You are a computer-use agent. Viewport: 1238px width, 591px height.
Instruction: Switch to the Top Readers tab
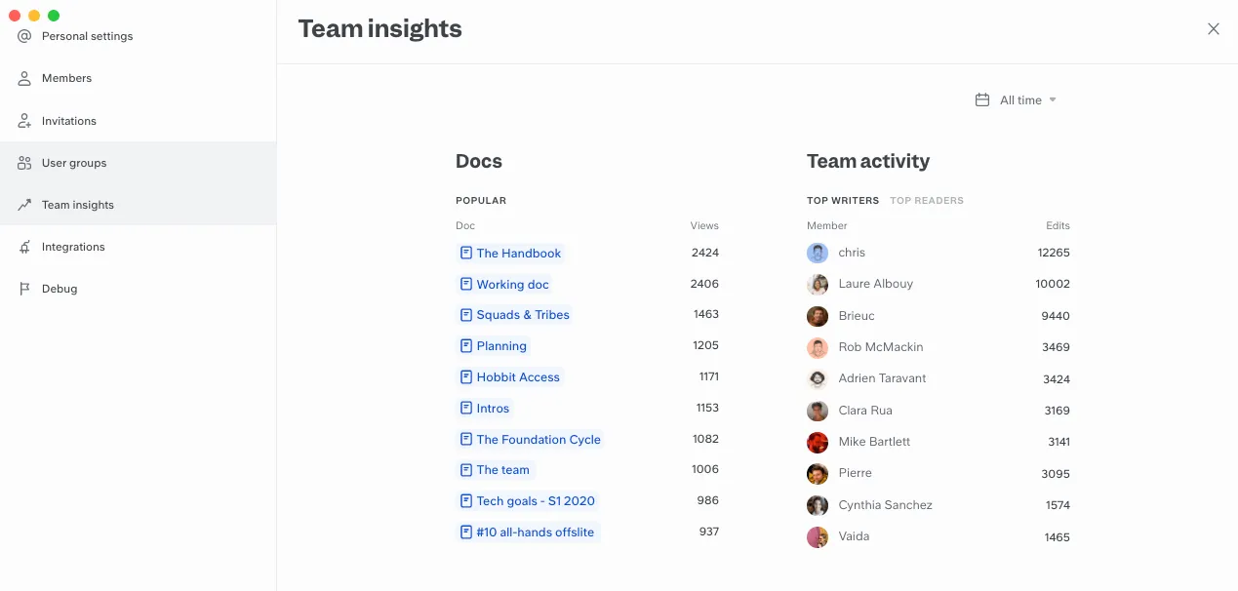926,200
